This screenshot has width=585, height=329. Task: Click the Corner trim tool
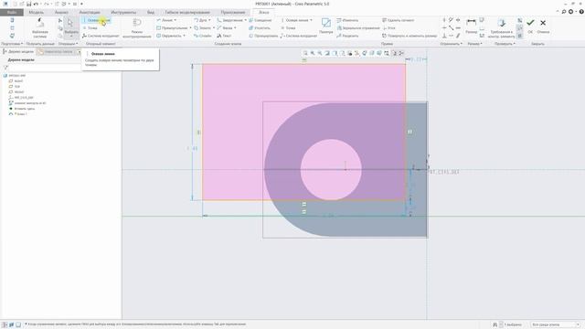pyautogui.click(x=388, y=28)
